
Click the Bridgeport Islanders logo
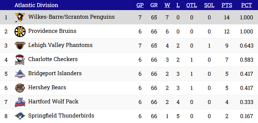pyautogui.click(x=19, y=74)
